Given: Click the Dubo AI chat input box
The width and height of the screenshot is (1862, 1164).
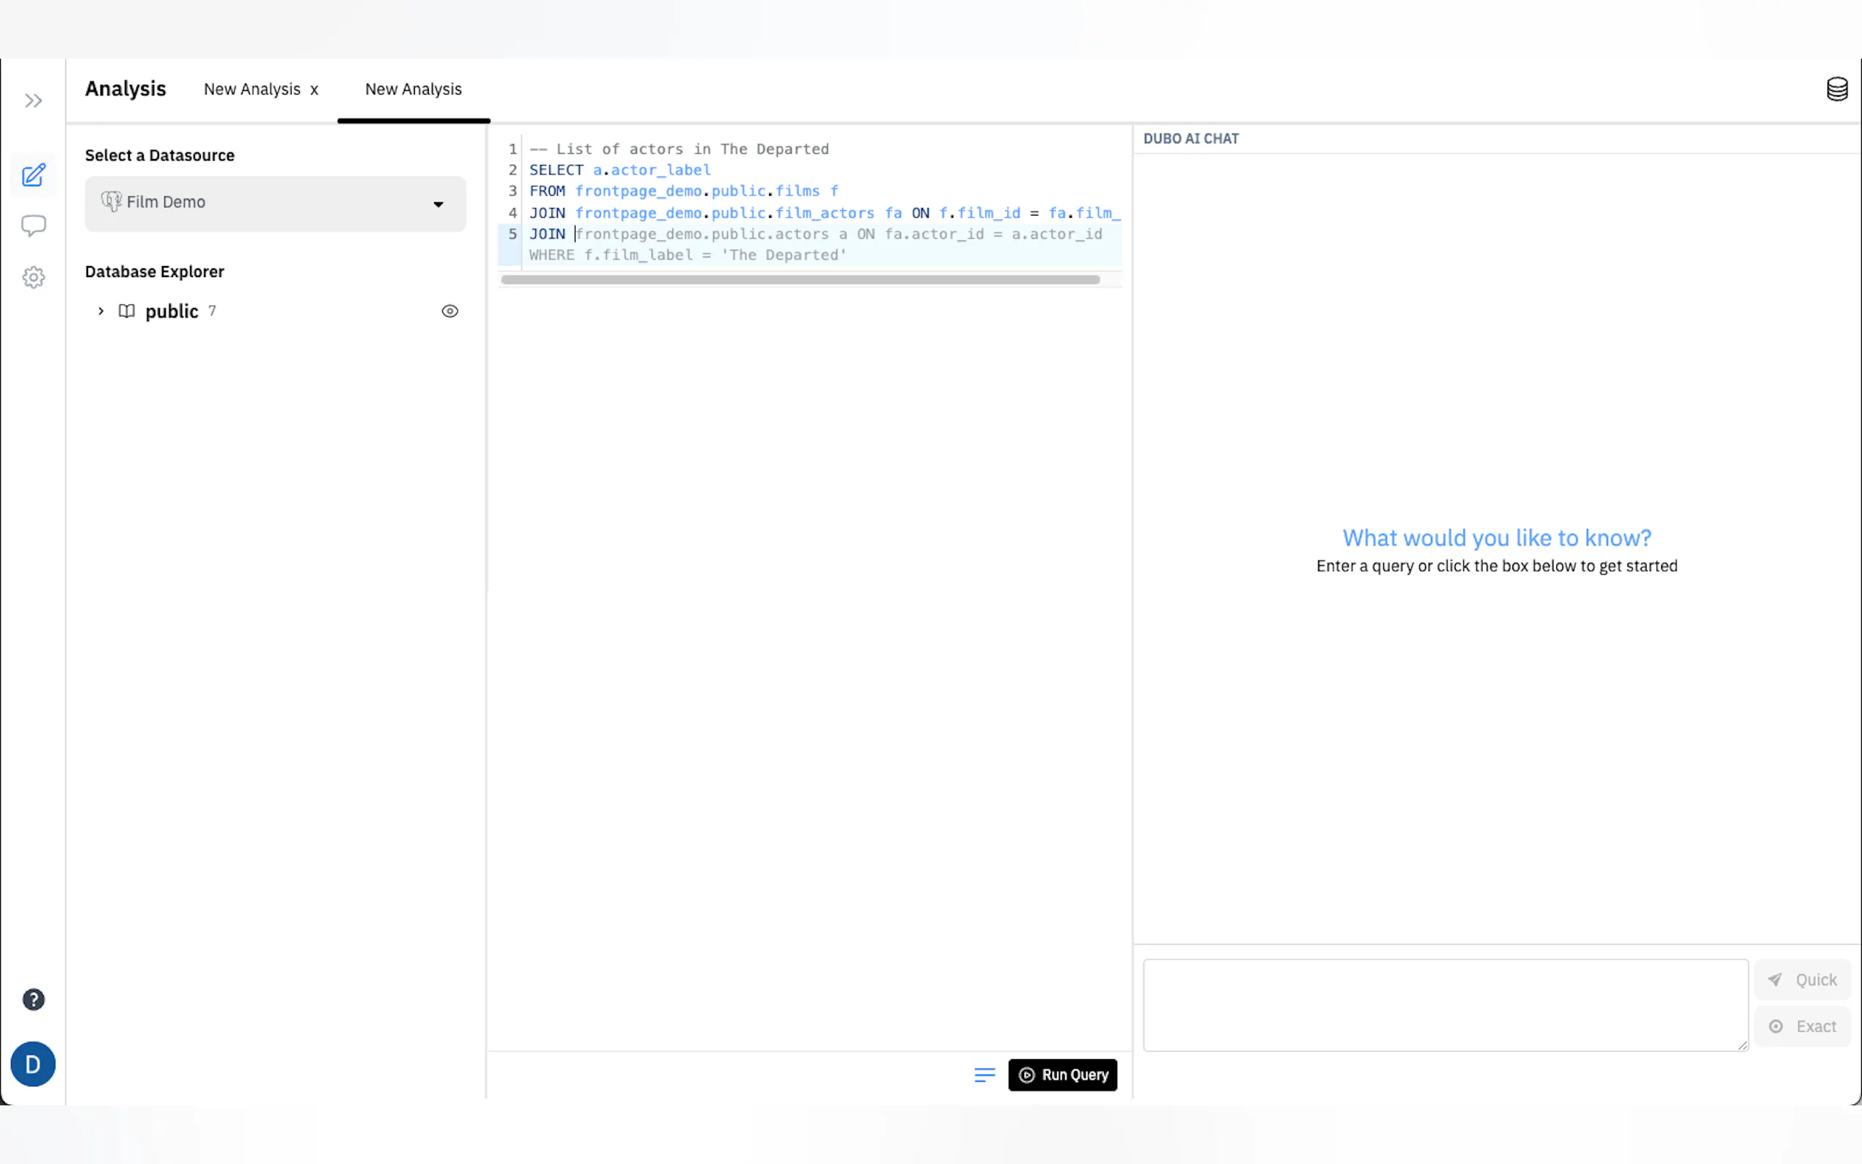Looking at the screenshot, I should [1445, 1004].
